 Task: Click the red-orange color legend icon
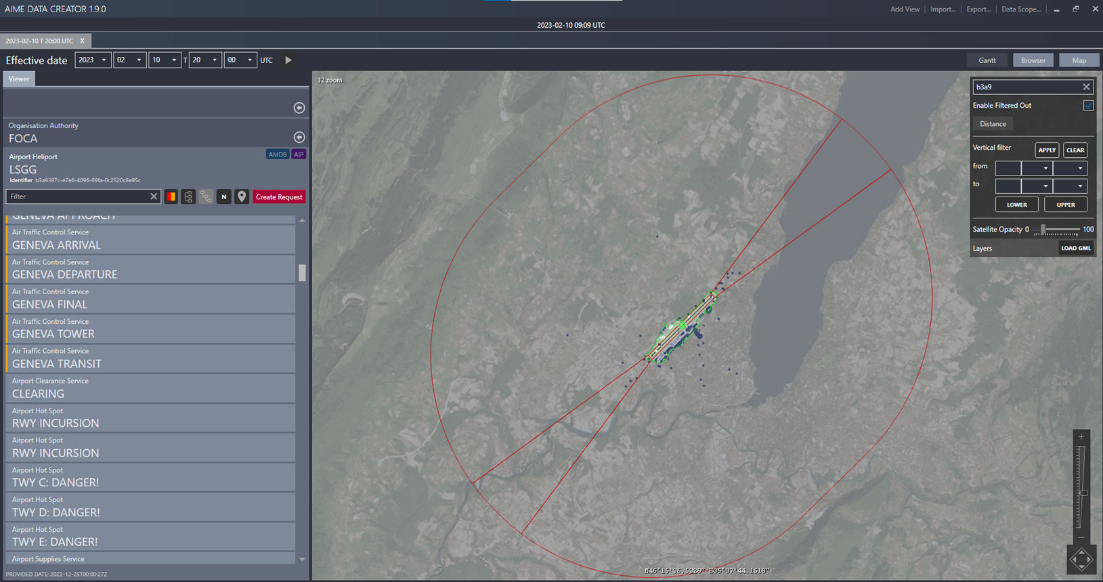click(x=171, y=196)
